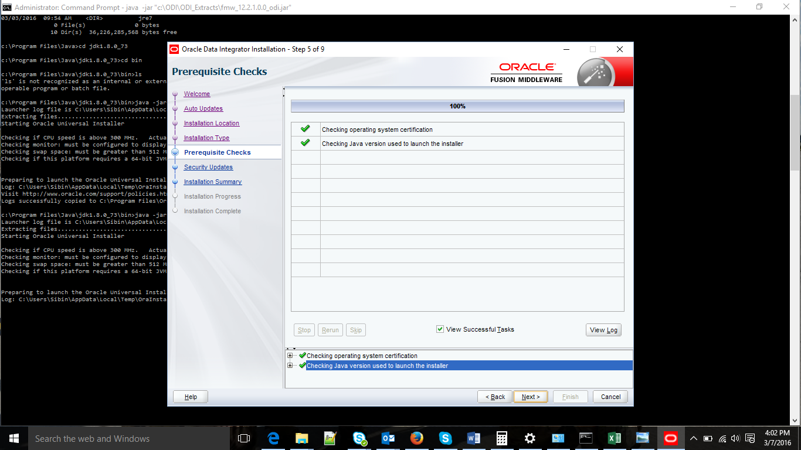This screenshot has width=801, height=450.
Task: Click the Installation Complete step indicator dot
Action: 174,211
